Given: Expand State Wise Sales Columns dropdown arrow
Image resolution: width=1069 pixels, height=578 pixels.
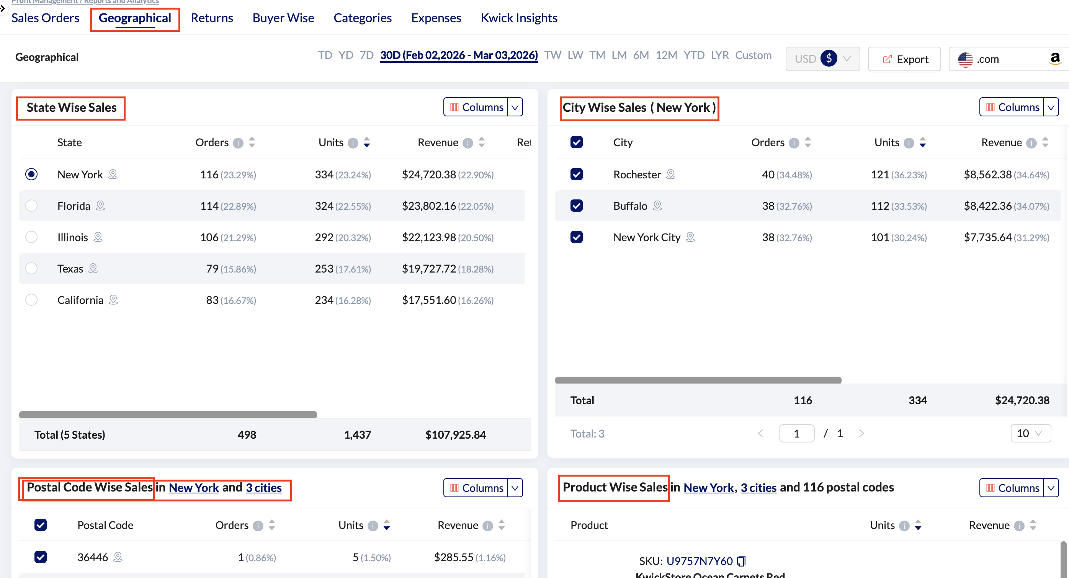Looking at the screenshot, I should [x=515, y=108].
